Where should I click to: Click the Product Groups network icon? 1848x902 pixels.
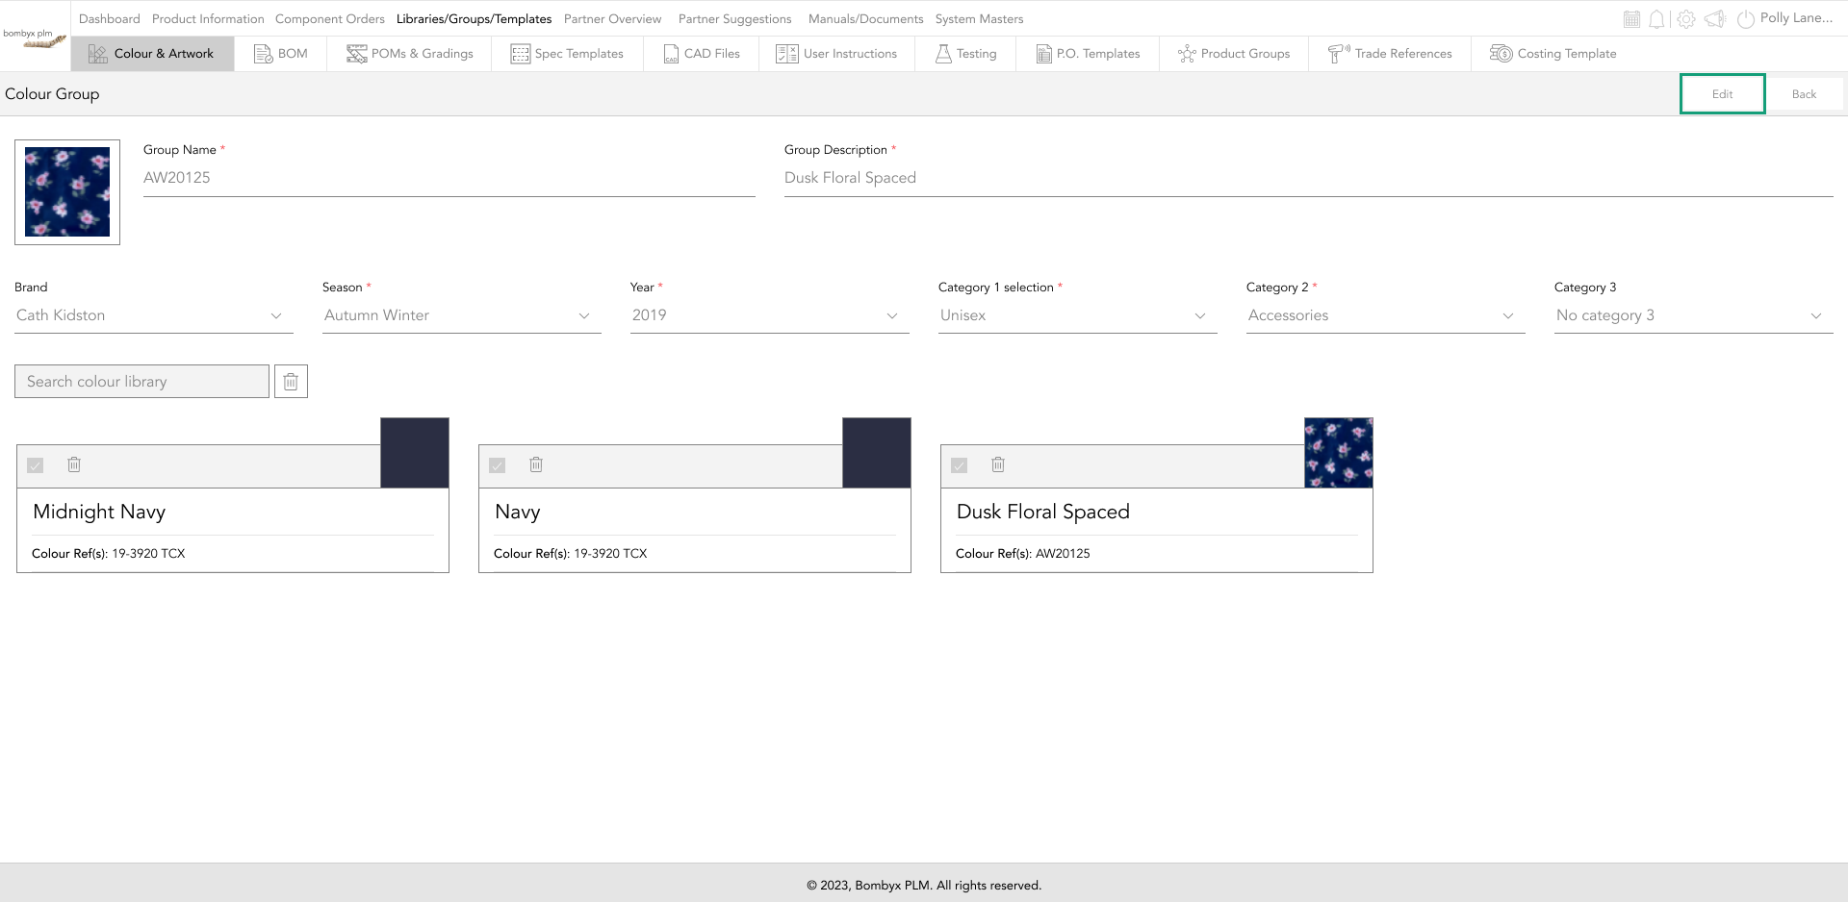click(x=1187, y=54)
